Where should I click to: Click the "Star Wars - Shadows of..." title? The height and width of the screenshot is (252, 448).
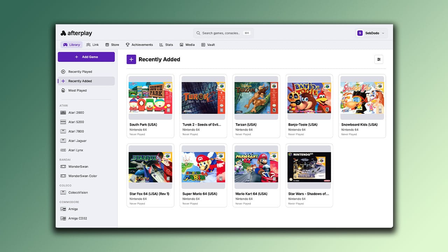click(x=309, y=194)
